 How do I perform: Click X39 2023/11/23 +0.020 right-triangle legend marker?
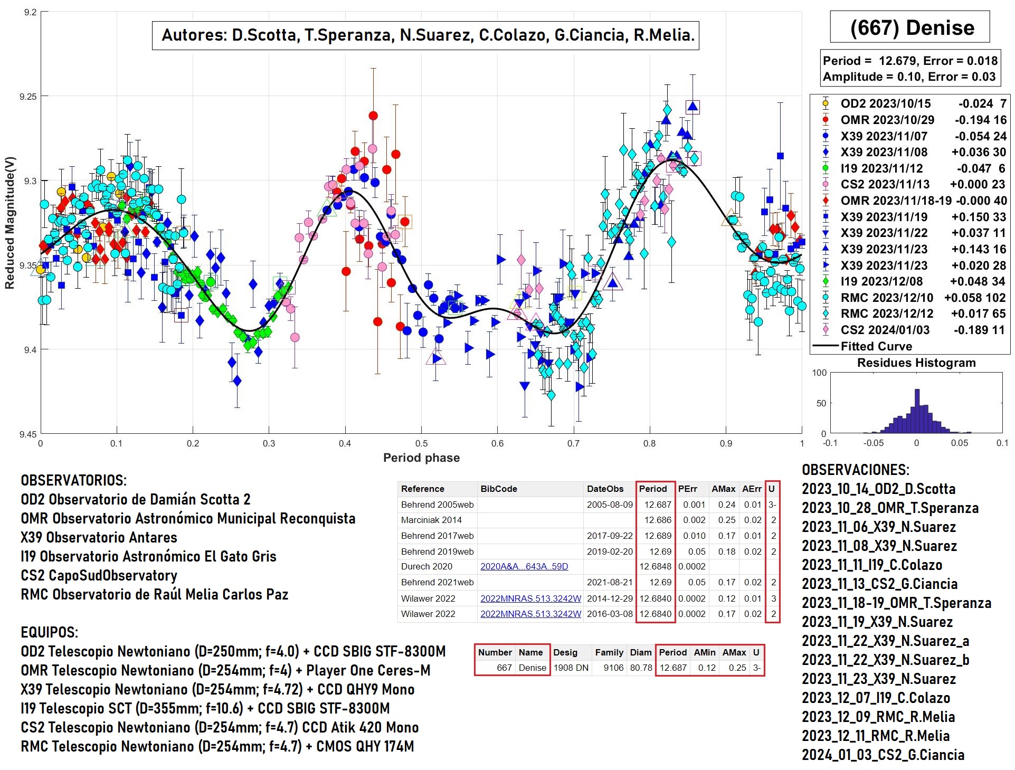point(826,265)
